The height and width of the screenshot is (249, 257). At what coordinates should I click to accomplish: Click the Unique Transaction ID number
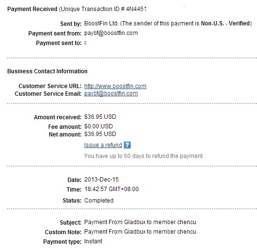(x=136, y=9)
